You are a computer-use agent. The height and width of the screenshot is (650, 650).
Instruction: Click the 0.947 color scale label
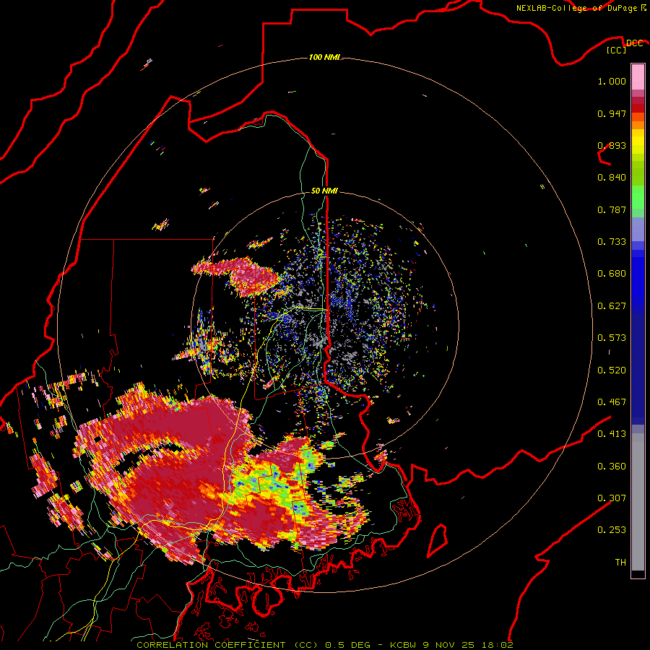(x=612, y=113)
